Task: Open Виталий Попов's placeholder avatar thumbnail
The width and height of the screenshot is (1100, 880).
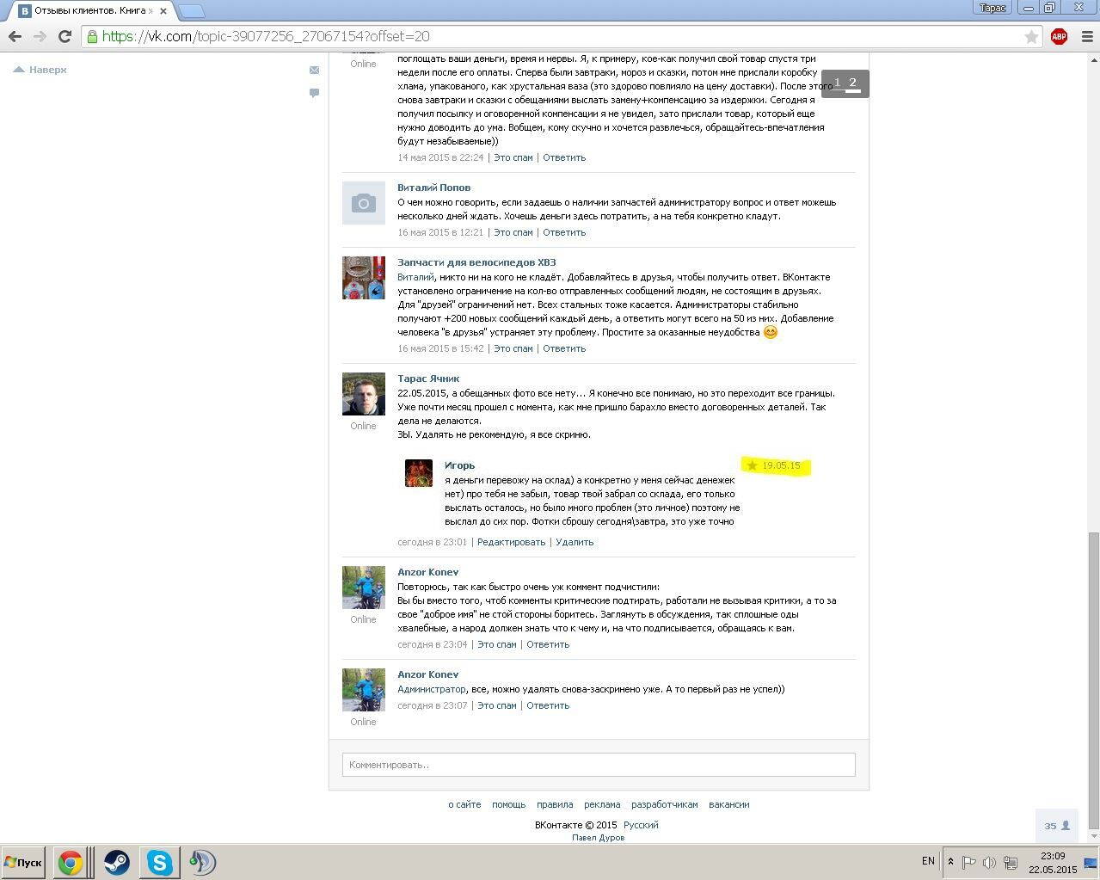Action: point(364,203)
